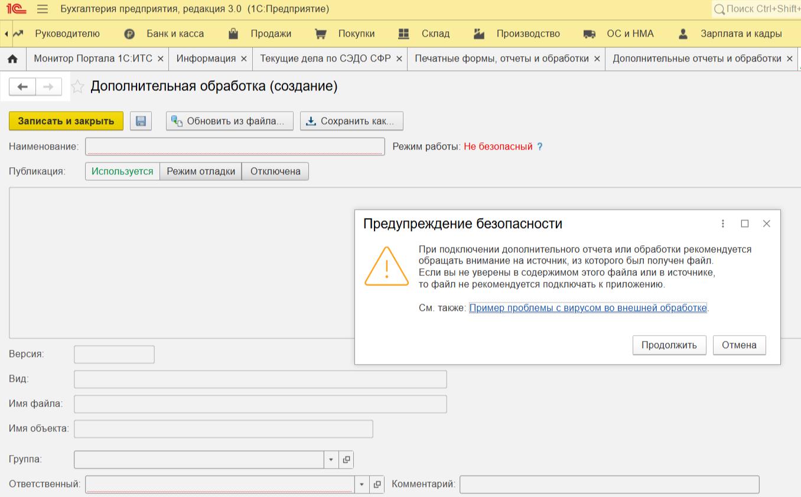Click the Не безопасный work mode link
Viewport: 801px width, 497px height.
tap(498, 147)
